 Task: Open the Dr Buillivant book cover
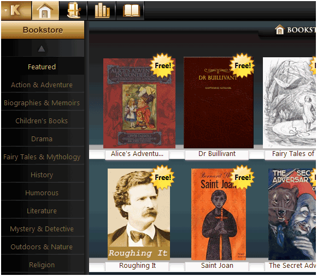(218, 103)
